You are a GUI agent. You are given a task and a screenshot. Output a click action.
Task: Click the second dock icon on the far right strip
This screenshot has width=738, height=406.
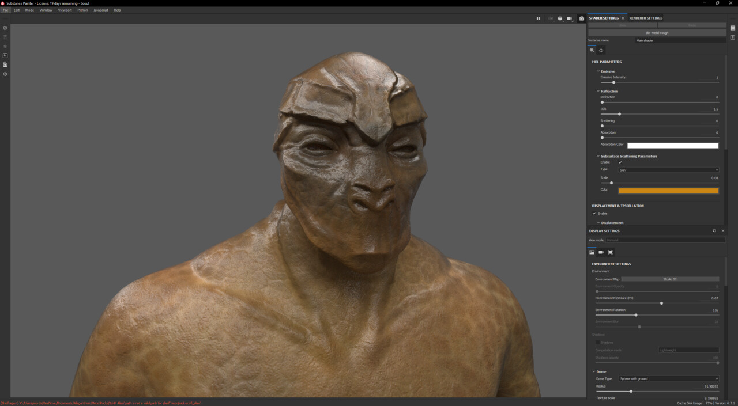tap(732, 37)
